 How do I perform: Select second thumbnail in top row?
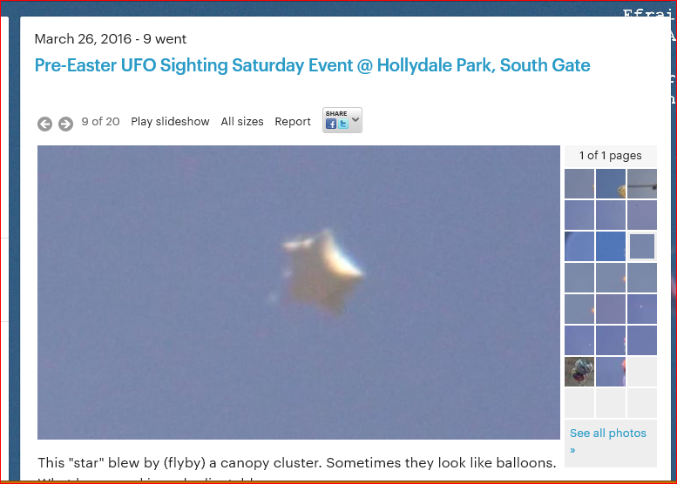point(611,184)
